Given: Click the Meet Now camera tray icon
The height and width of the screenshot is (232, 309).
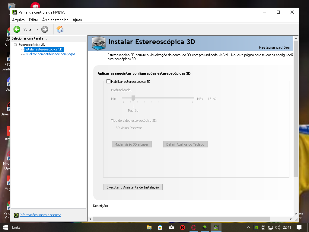Looking at the screenshot, I should 263,227.
